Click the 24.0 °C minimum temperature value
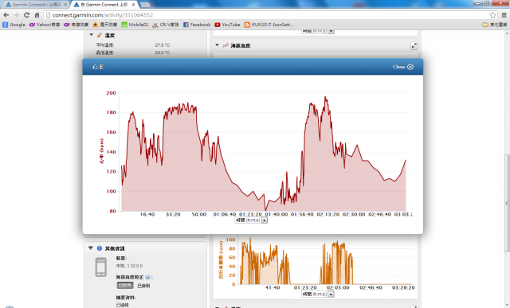This screenshot has height=308, width=510. [162, 53]
